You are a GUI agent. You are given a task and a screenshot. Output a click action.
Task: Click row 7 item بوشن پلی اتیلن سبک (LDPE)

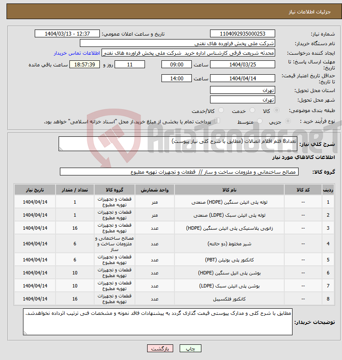pyautogui.click(x=229, y=286)
